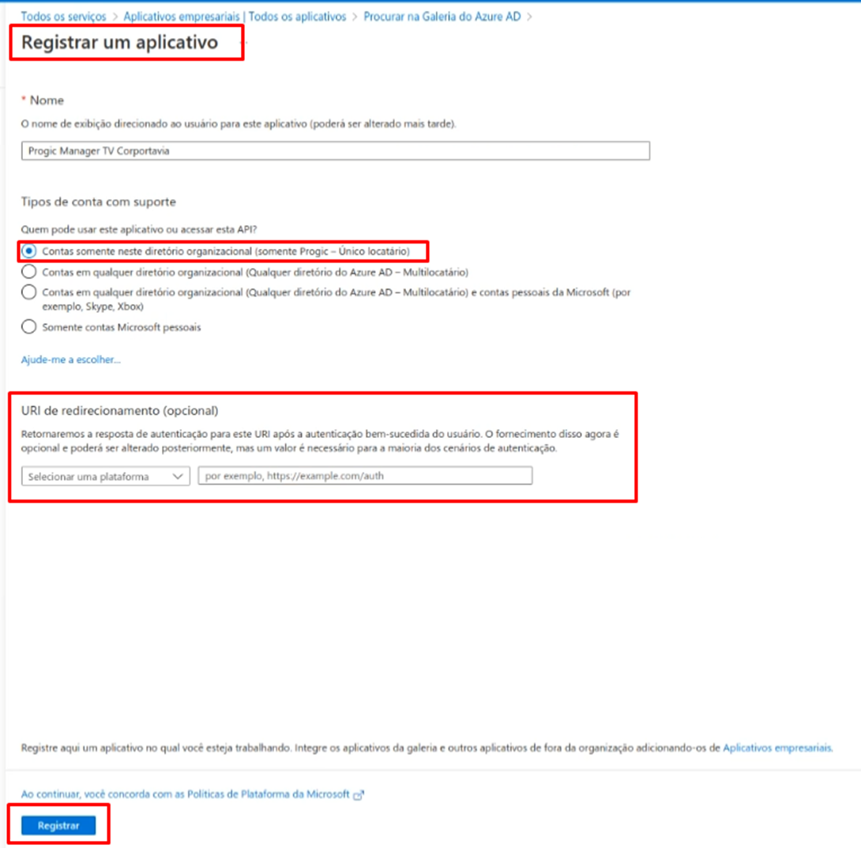Open the Aplicativos empresariais link in footer text

[x=777, y=748]
